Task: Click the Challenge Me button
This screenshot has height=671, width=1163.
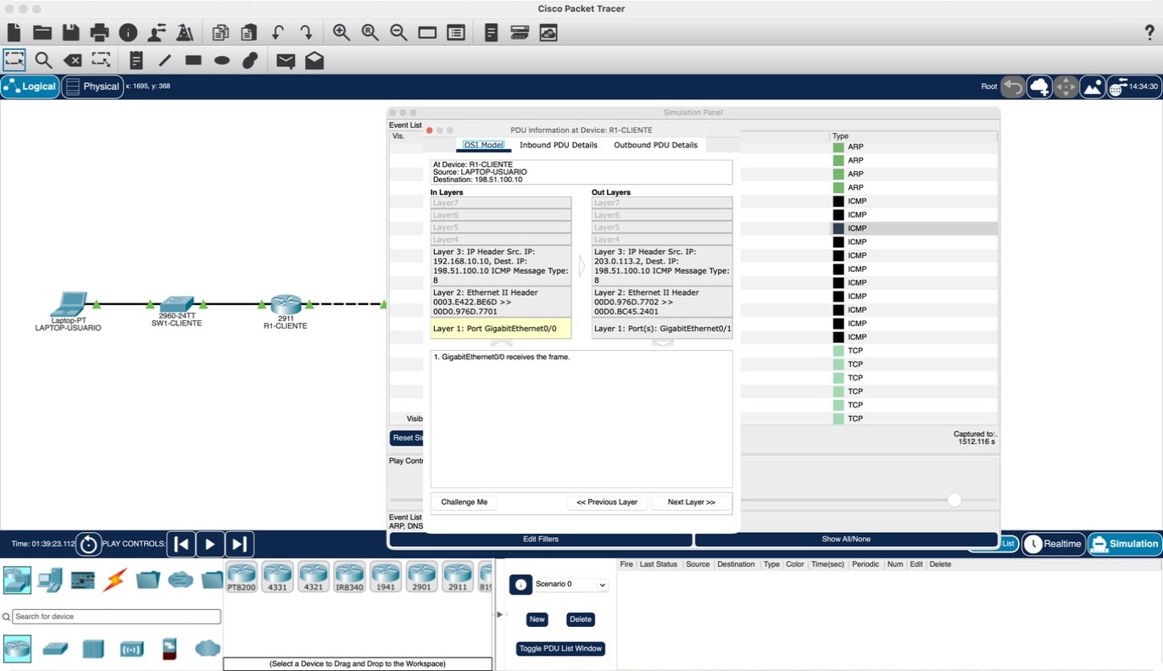Action: click(x=465, y=502)
